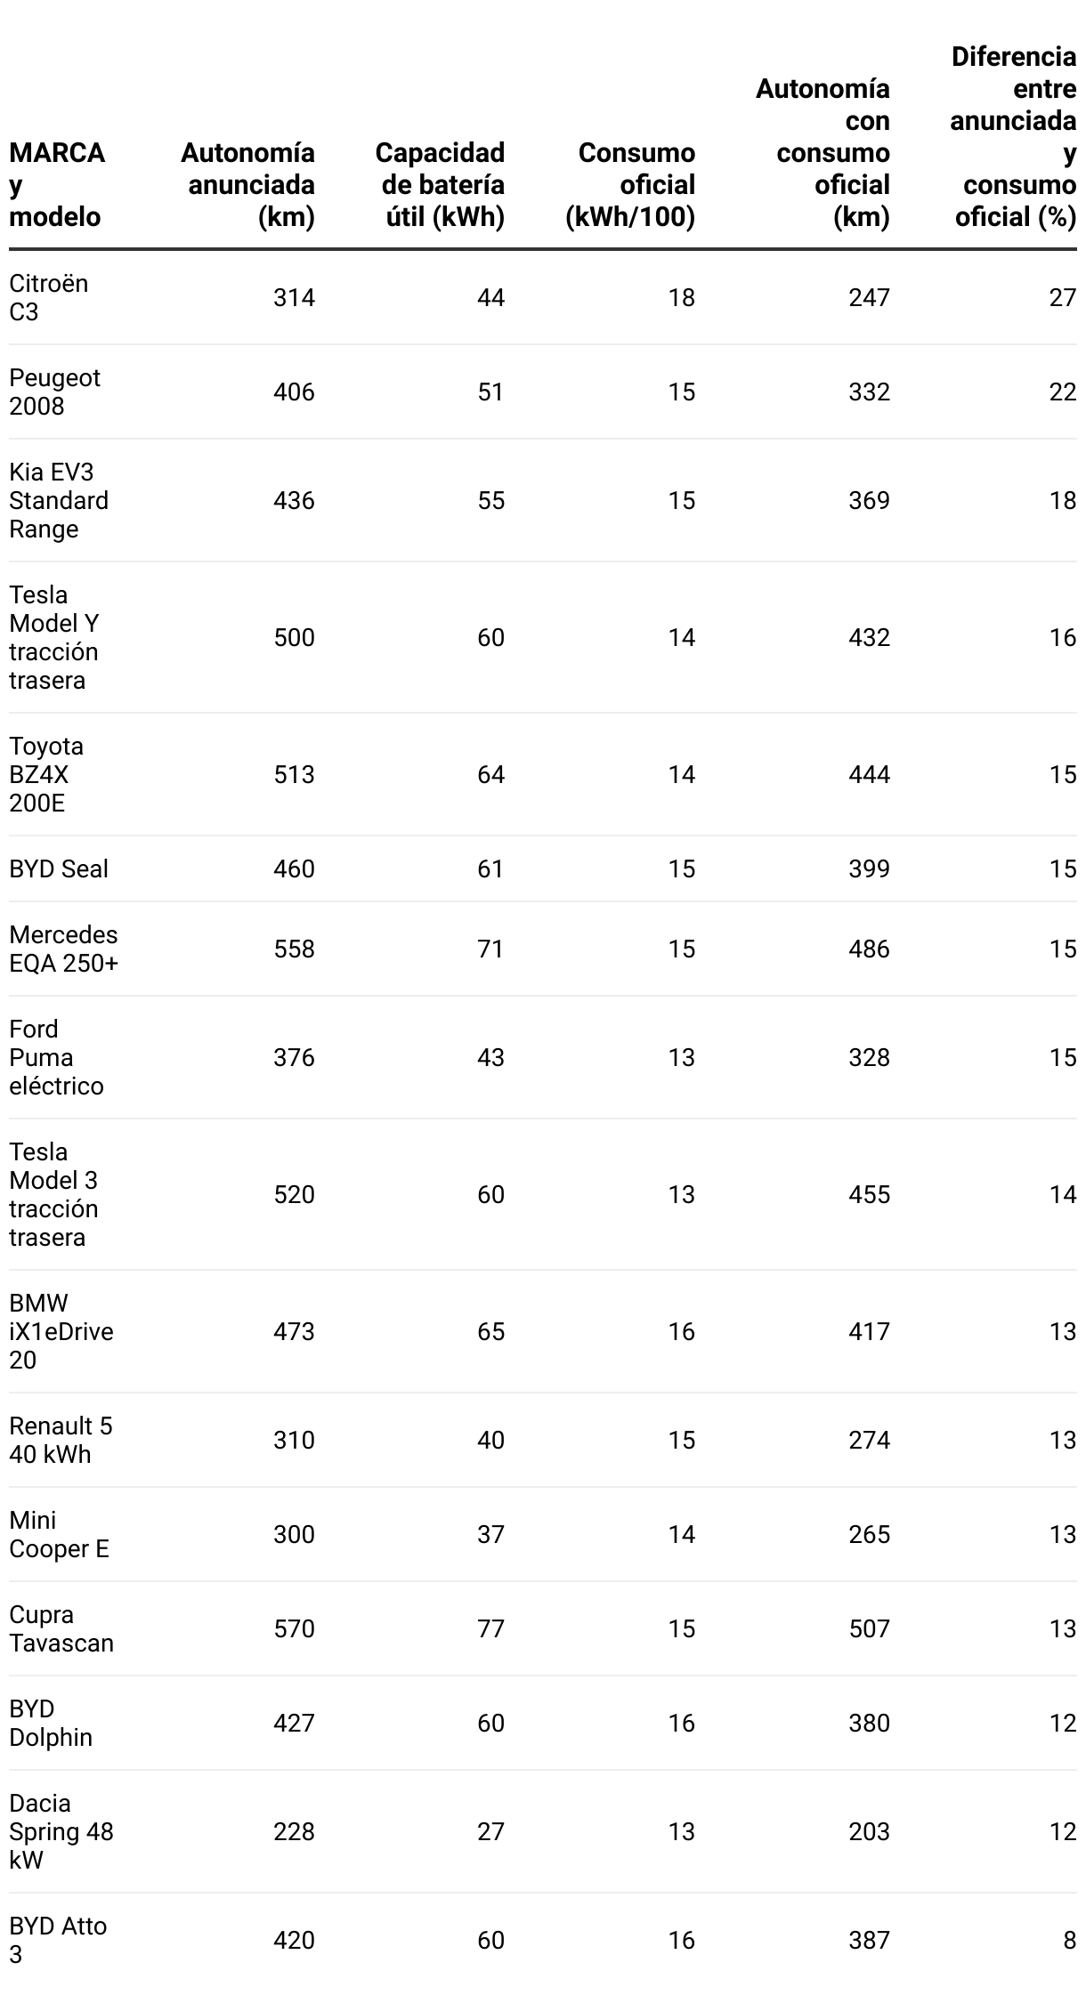Select the Dacia Spring 48 kW row
Viewport: 1086px width, 1995px height.
pos(543,1831)
